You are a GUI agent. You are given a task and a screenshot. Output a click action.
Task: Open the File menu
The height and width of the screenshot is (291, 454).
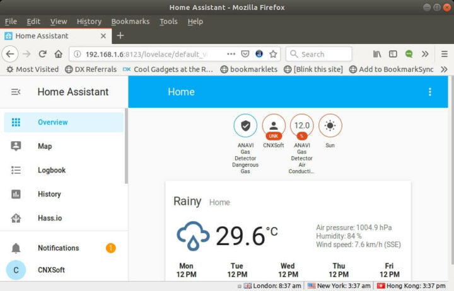[11, 21]
